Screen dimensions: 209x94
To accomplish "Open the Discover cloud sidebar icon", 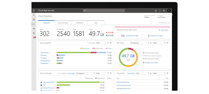I will click(34, 24).
